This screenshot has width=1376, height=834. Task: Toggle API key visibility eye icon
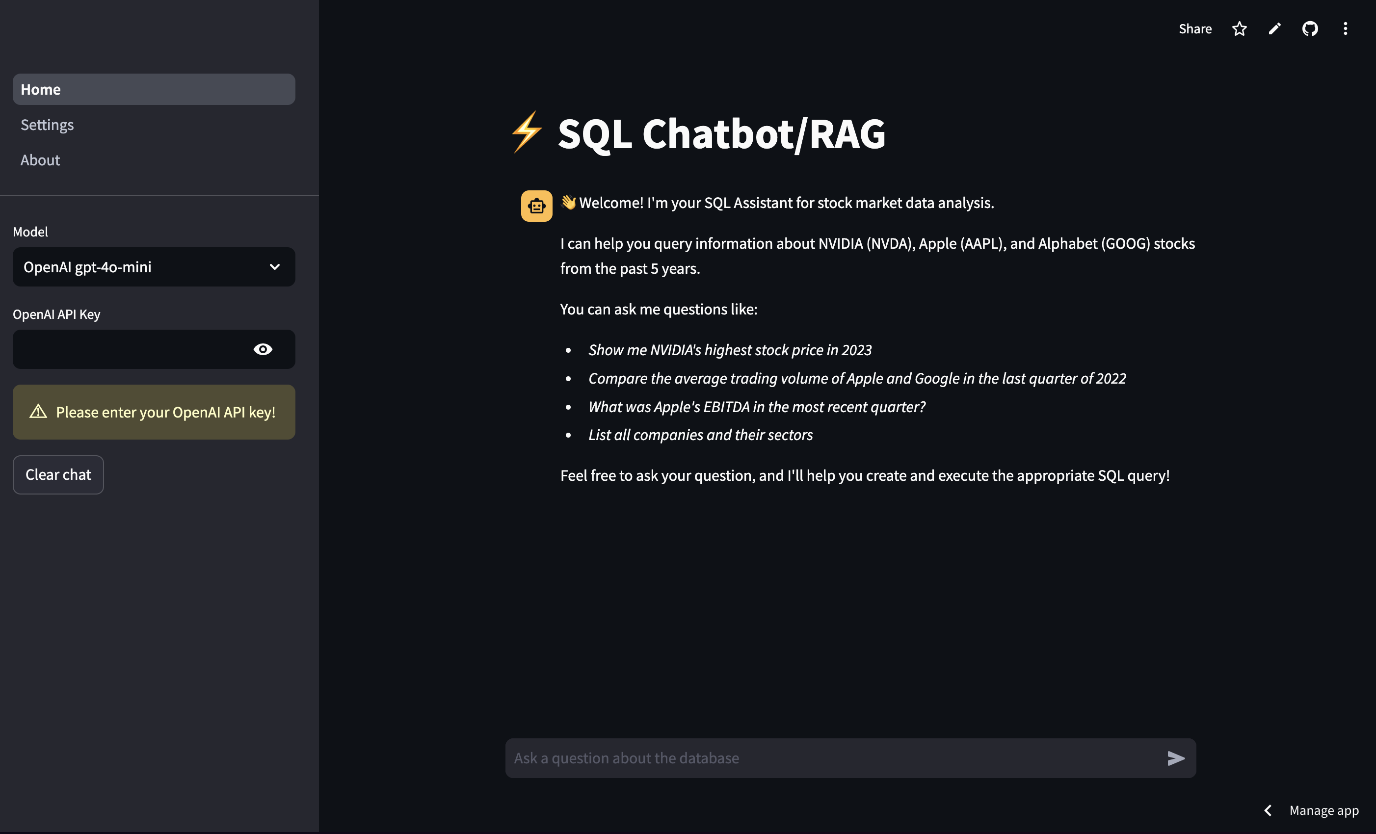coord(263,349)
